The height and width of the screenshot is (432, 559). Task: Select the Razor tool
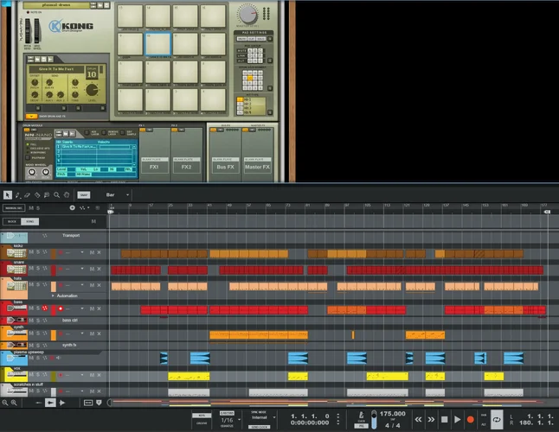click(36, 195)
